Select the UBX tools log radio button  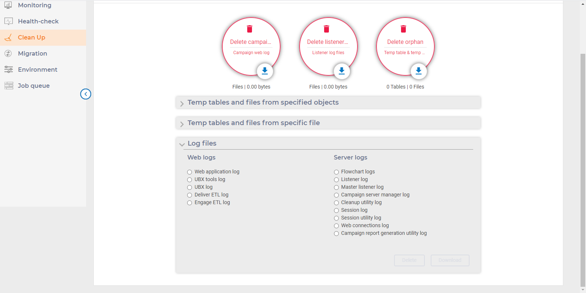(x=190, y=180)
